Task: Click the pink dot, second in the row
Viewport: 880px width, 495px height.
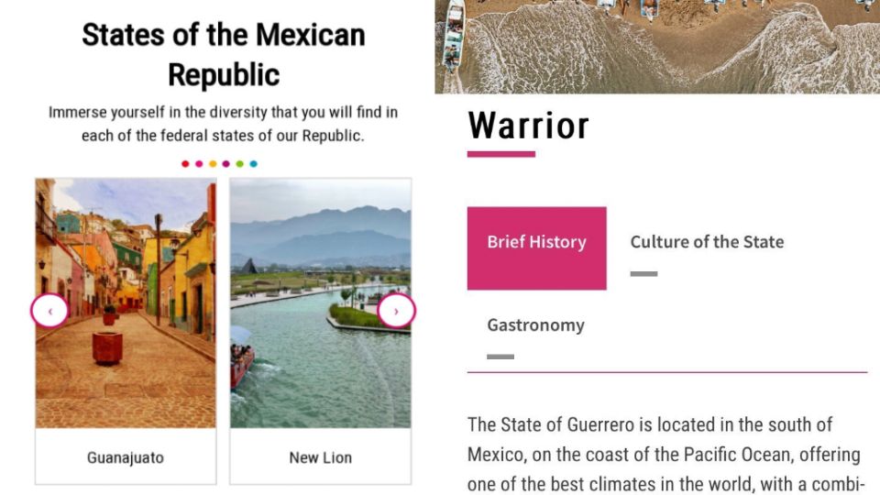Action: 199,164
